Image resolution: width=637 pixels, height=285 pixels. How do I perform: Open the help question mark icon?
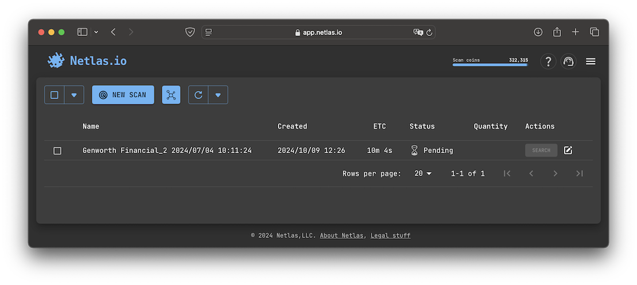tap(548, 61)
